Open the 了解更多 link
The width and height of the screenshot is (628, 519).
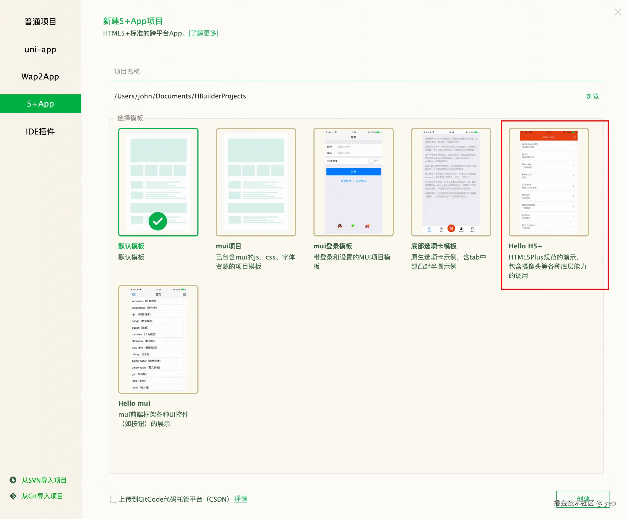click(x=203, y=33)
